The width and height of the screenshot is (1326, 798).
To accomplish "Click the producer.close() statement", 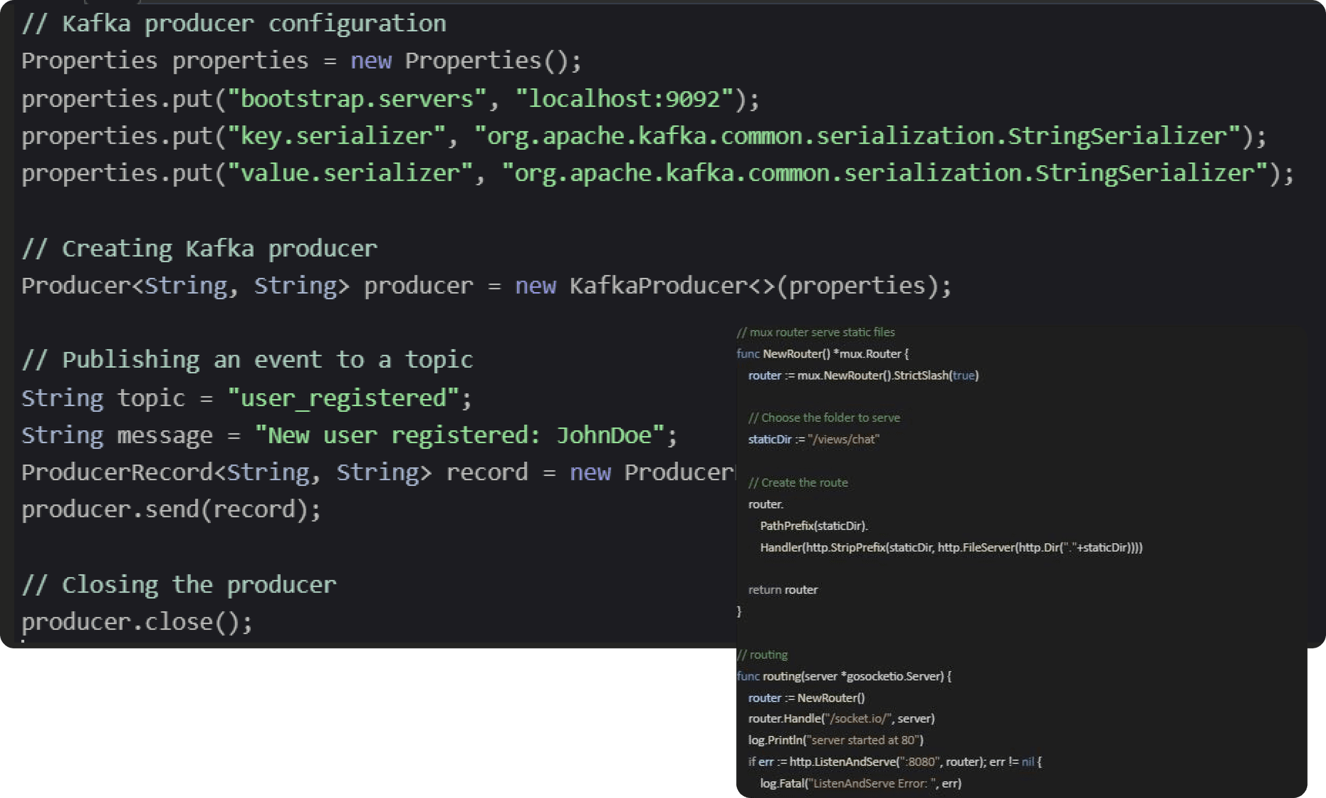I will click(137, 622).
